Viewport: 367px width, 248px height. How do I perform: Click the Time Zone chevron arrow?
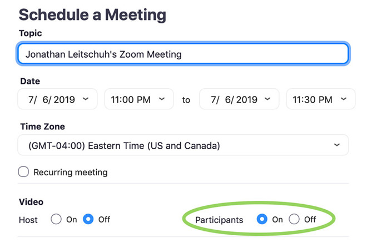coord(337,145)
